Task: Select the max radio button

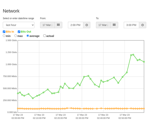Action: click(x=15, y=36)
